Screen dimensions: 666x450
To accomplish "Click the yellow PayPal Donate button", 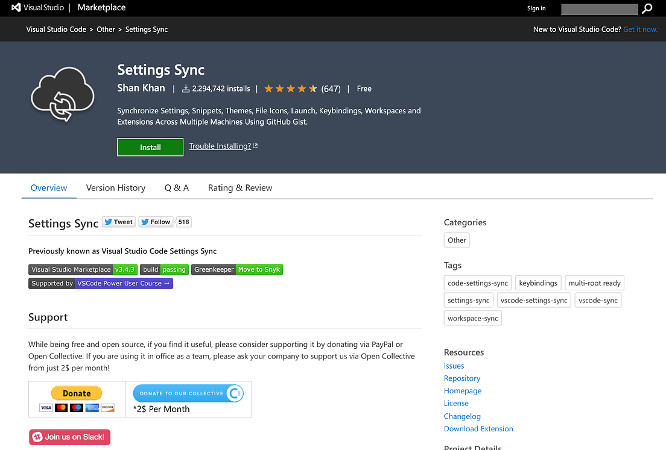I will pyautogui.click(x=77, y=393).
